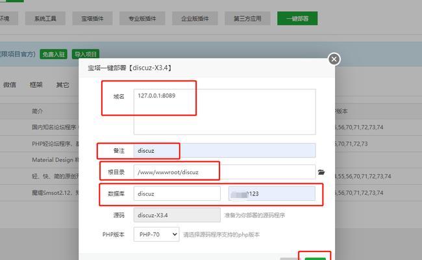Image resolution: width=422 pixels, height=260 pixels.
Task: Switch to 宝塔插件 tab
Action: click(x=92, y=19)
